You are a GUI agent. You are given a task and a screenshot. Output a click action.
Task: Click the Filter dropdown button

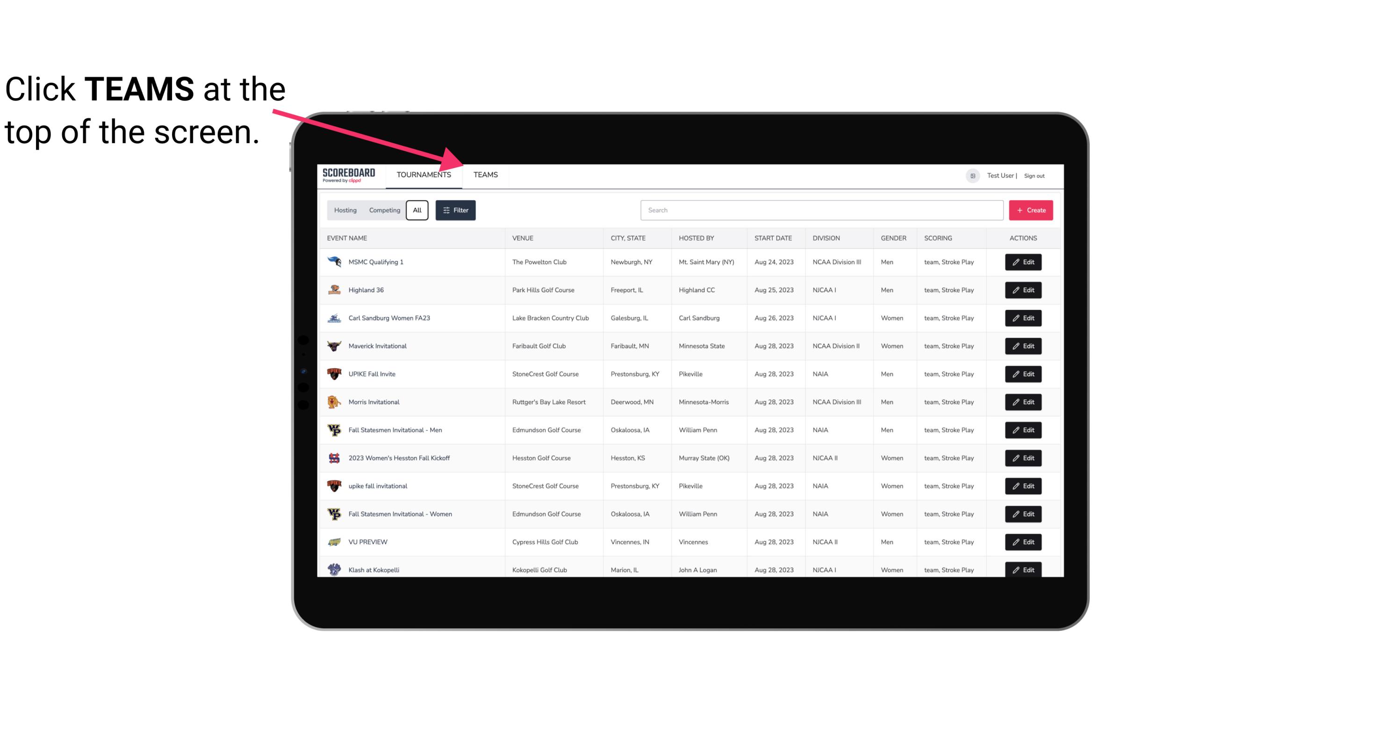pos(456,209)
